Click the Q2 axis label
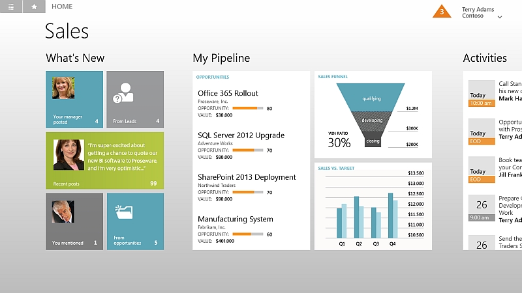The height and width of the screenshot is (293, 522). tap(358, 244)
